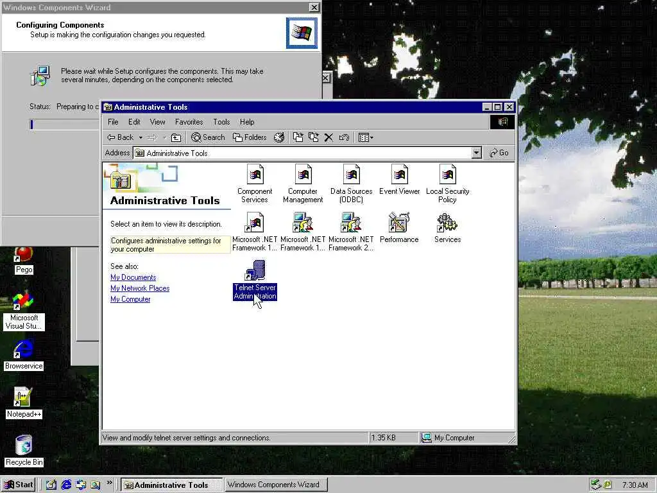This screenshot has height=493, width=657.
Task: Click the Administrative Tools taskbar button
Action: [172, 485]
